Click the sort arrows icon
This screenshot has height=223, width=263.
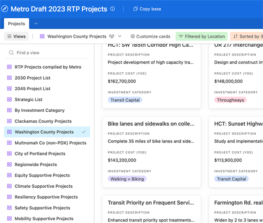[x=236, y=36]
